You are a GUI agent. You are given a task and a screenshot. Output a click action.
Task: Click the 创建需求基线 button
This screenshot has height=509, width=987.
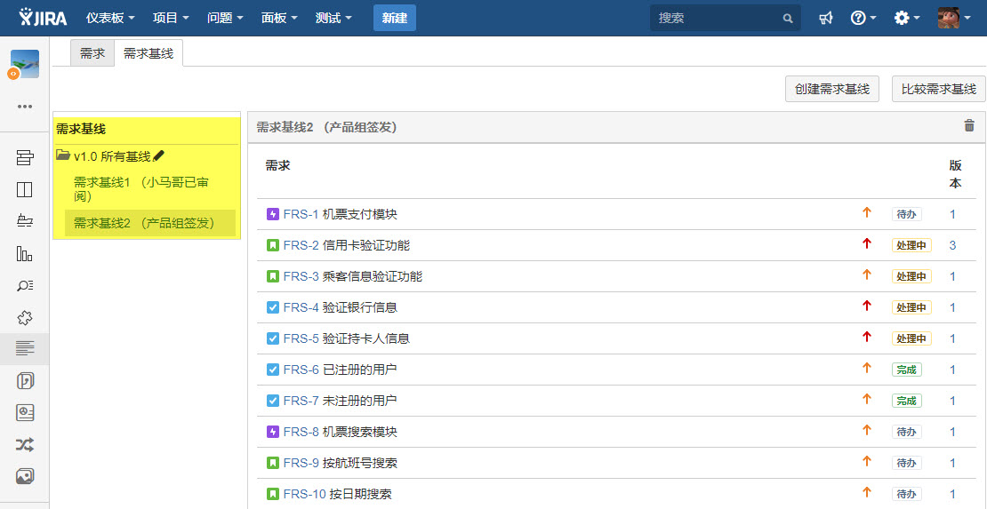831,89
